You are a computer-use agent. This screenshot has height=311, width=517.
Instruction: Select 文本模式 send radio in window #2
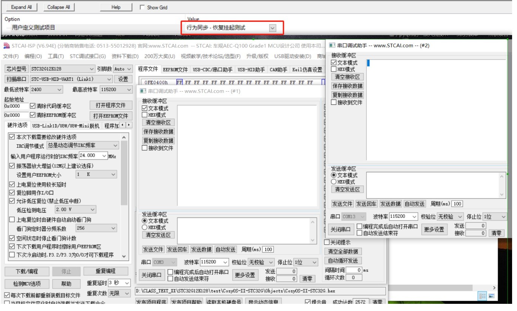pos(333,175)
